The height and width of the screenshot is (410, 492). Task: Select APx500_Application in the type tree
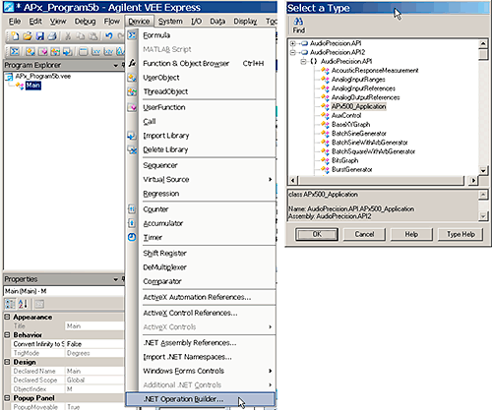tap(358, 106)
